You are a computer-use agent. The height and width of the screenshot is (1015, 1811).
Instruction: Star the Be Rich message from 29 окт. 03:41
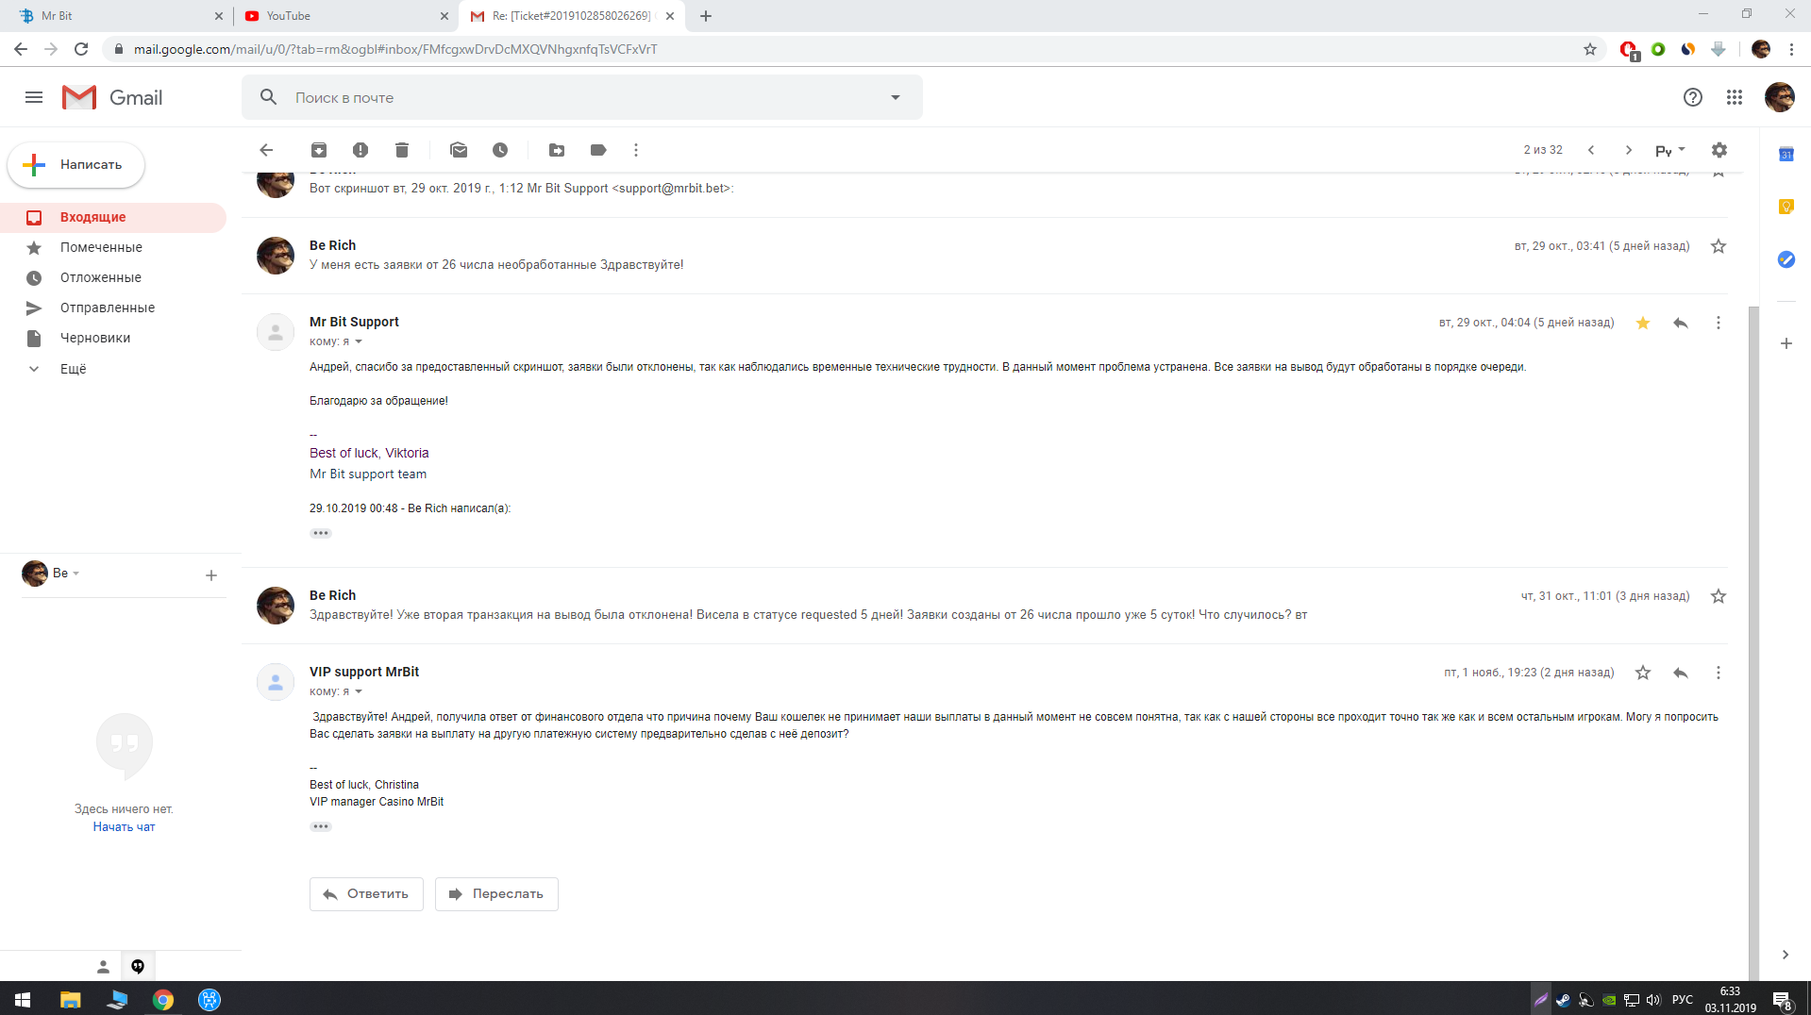pyautogui.click(x=1719, y=246)
